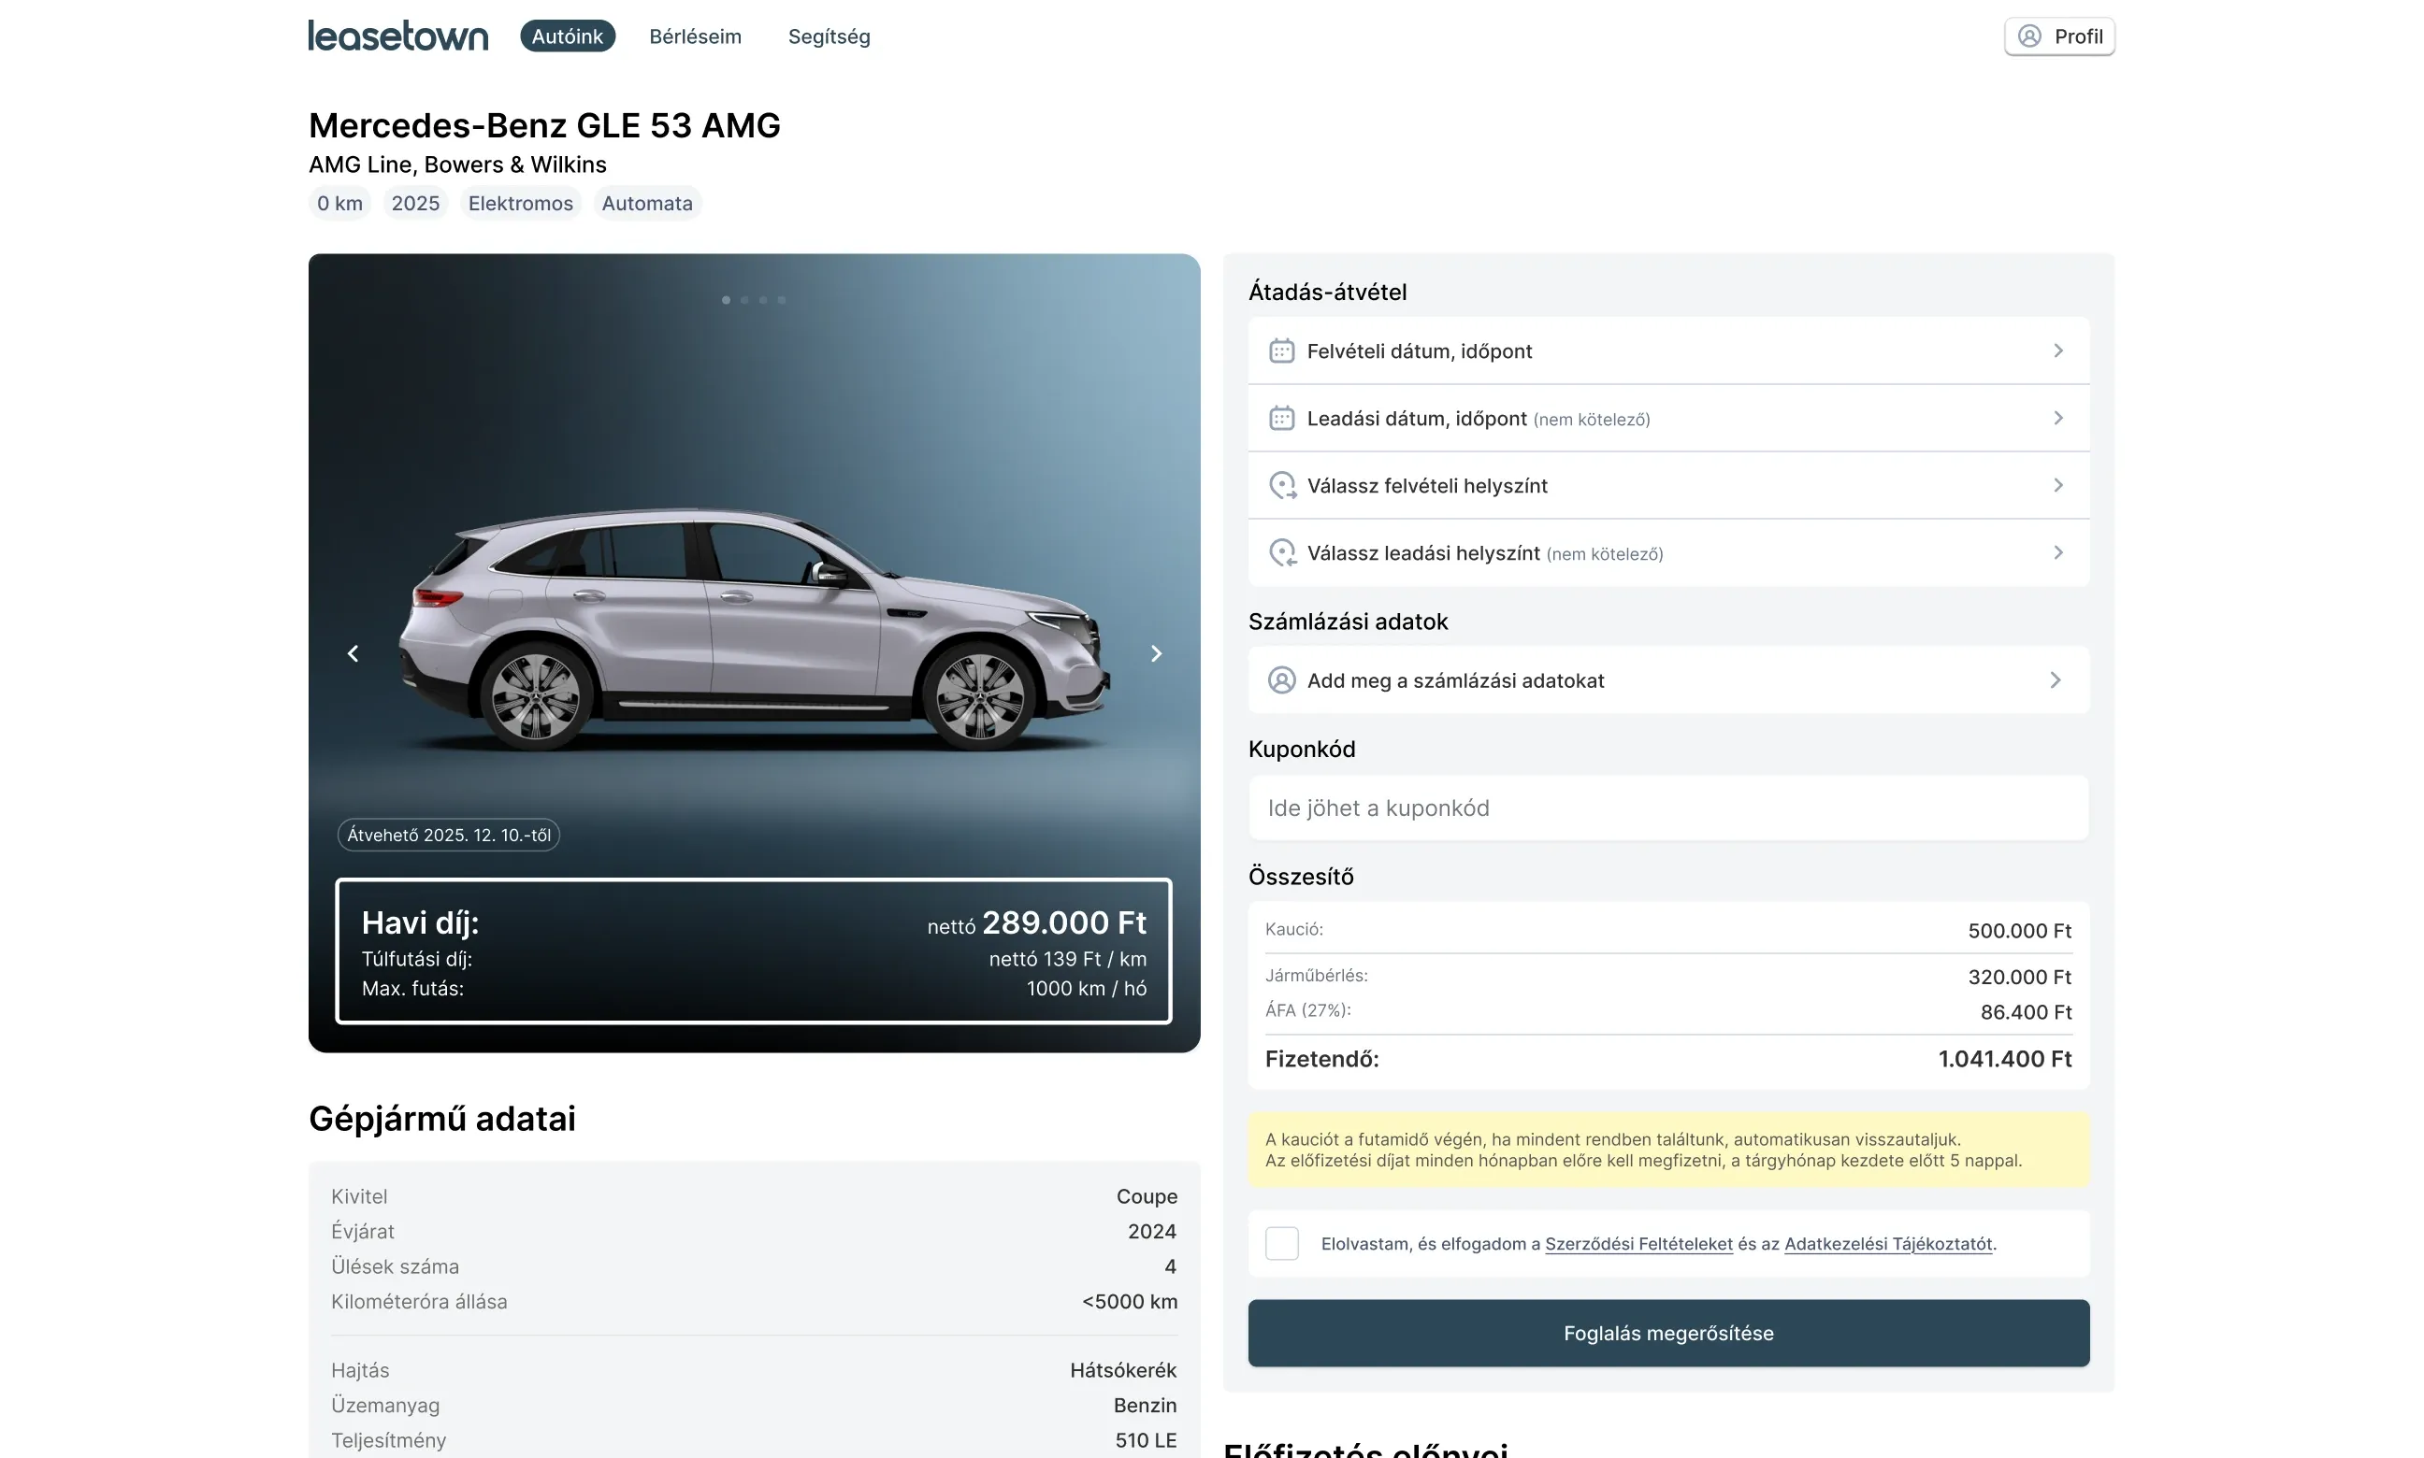Image resolution: width=2424 pixels, height=1458 pixels.
Task: Click the 86.400 Ft ÁFA value
Action: pos(2026,1012)
